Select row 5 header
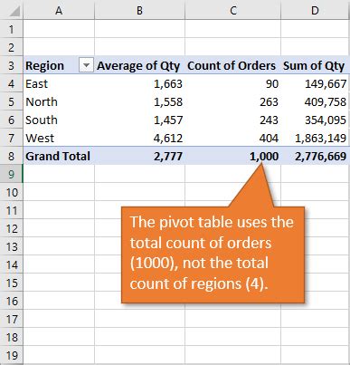 tap(12, 101)
